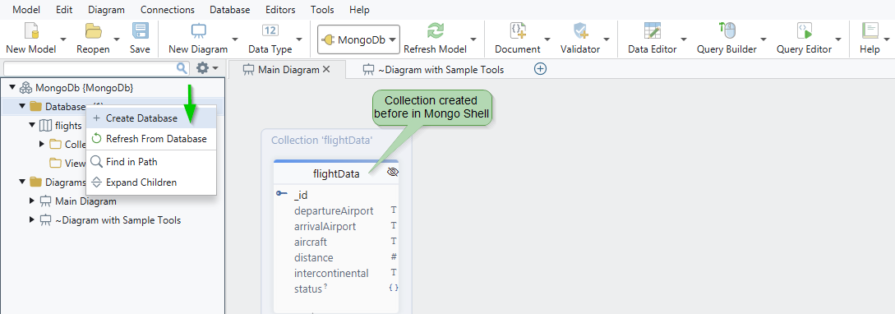895x314 pixels.
Task: Select the distance field
Action: (313, 257)
